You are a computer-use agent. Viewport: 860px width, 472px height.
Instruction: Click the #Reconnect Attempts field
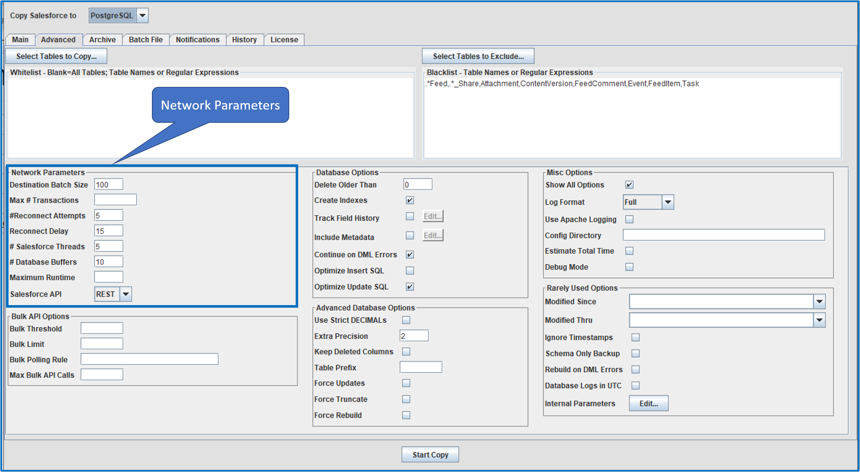109,215
